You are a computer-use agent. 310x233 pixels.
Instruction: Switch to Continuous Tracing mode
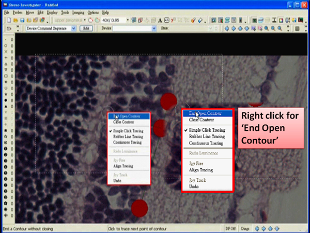206,143
